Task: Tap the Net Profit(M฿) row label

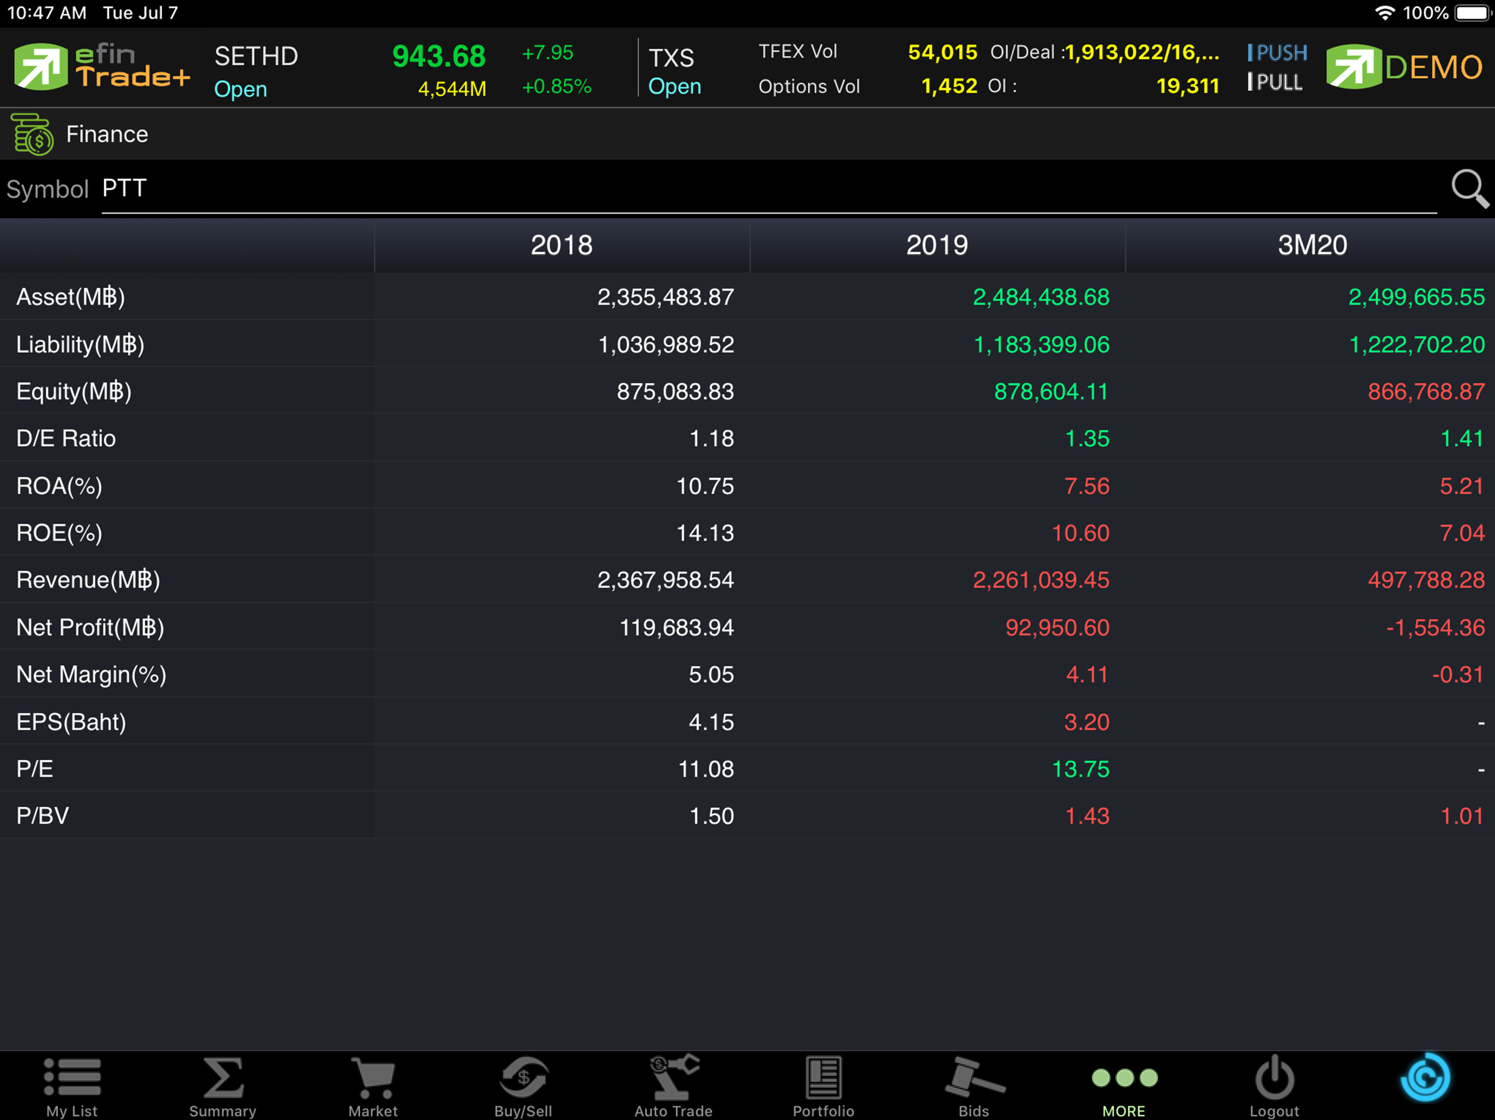Action: click(90, 628)
